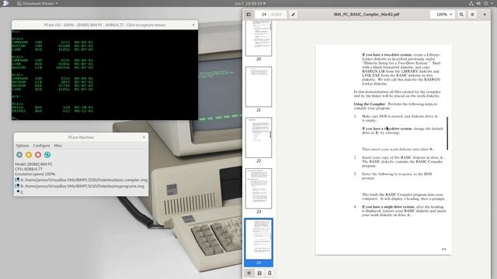Screen dimensions: 497x279
Task: Click the IBM_PC_BASIC_Compiler_Mar82.pdf title
Action: [x=366, y=15]
